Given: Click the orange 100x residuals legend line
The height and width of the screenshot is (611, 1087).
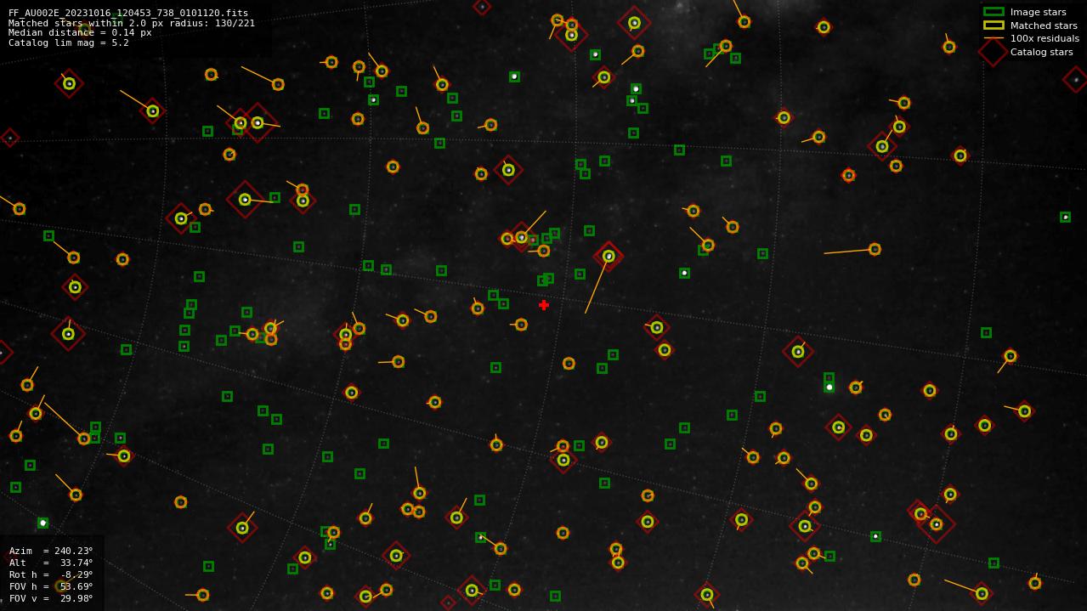Looking at the screenshot, I should coord(994,38).
